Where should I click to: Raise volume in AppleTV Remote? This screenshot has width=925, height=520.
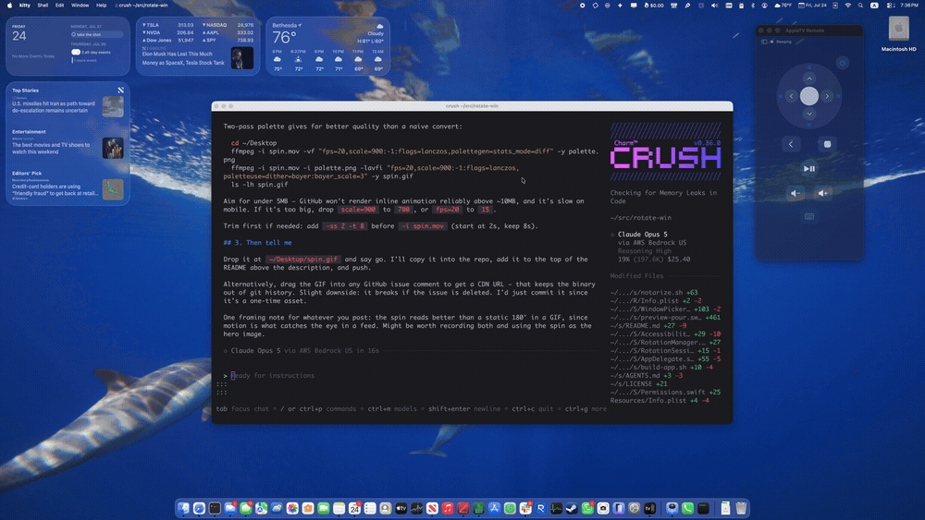(823, 193)
